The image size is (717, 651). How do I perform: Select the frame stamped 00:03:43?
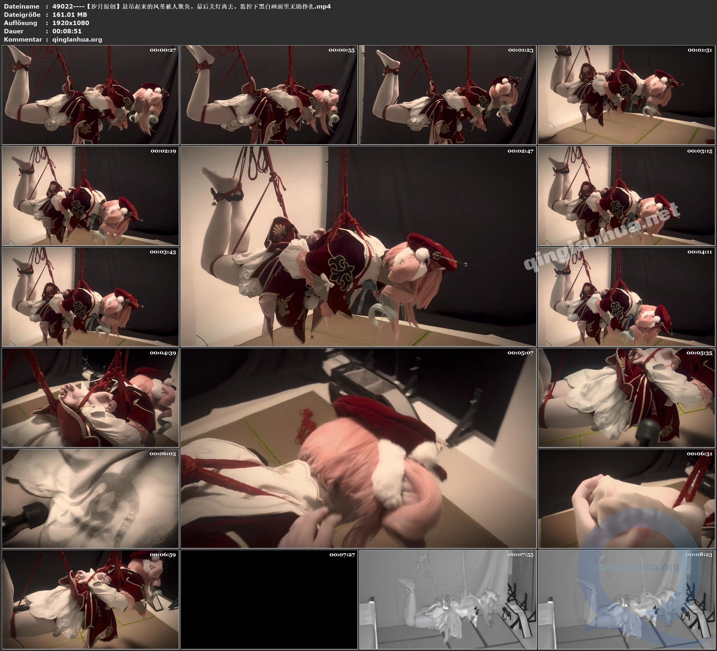coord(90,297)
